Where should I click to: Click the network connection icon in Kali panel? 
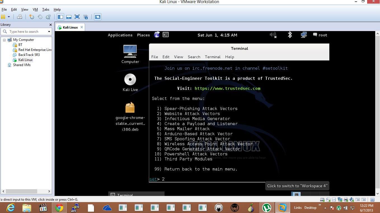pos(304,35)
